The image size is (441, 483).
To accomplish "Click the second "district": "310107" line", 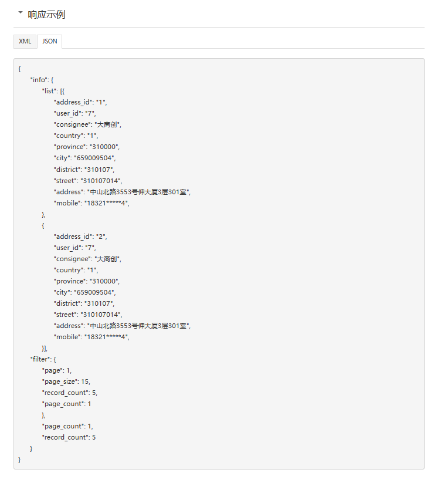I will (84, 303).
